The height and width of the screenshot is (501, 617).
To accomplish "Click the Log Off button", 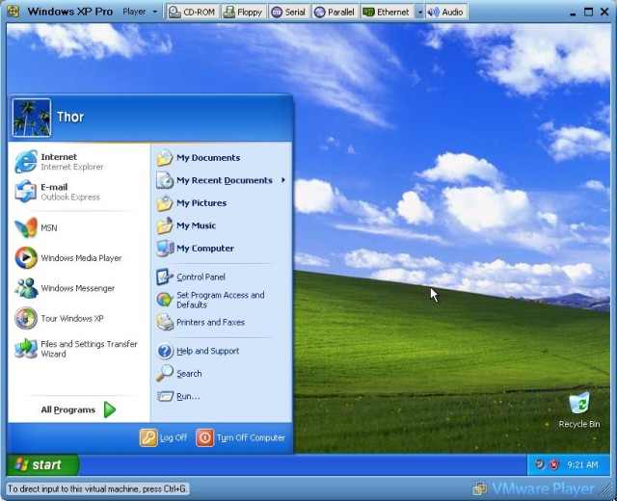I will (x=163, y=437).
